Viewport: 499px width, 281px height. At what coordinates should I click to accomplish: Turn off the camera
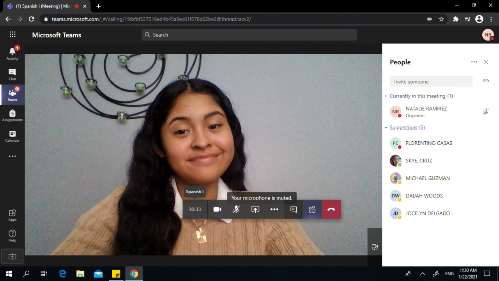217,210
